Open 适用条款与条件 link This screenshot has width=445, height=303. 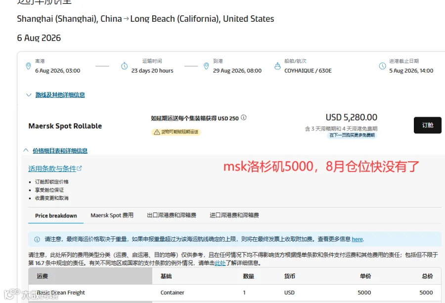[52, 169]
